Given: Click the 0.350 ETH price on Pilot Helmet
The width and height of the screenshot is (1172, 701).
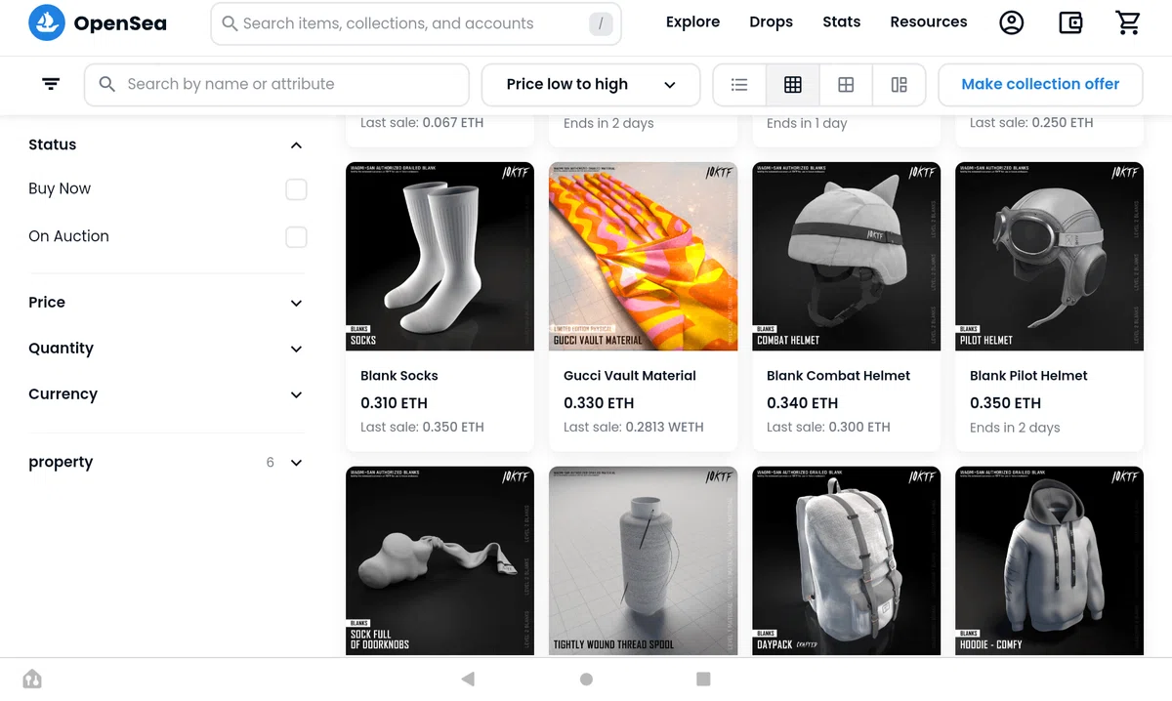Looking at the screenshot, I should 1005,403.
